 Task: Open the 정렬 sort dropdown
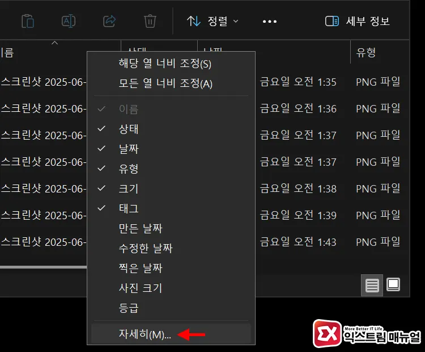212,21
